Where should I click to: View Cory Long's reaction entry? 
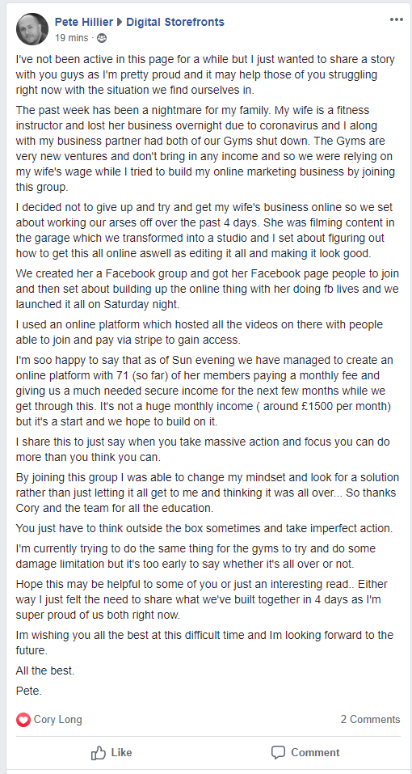[57, 719]
